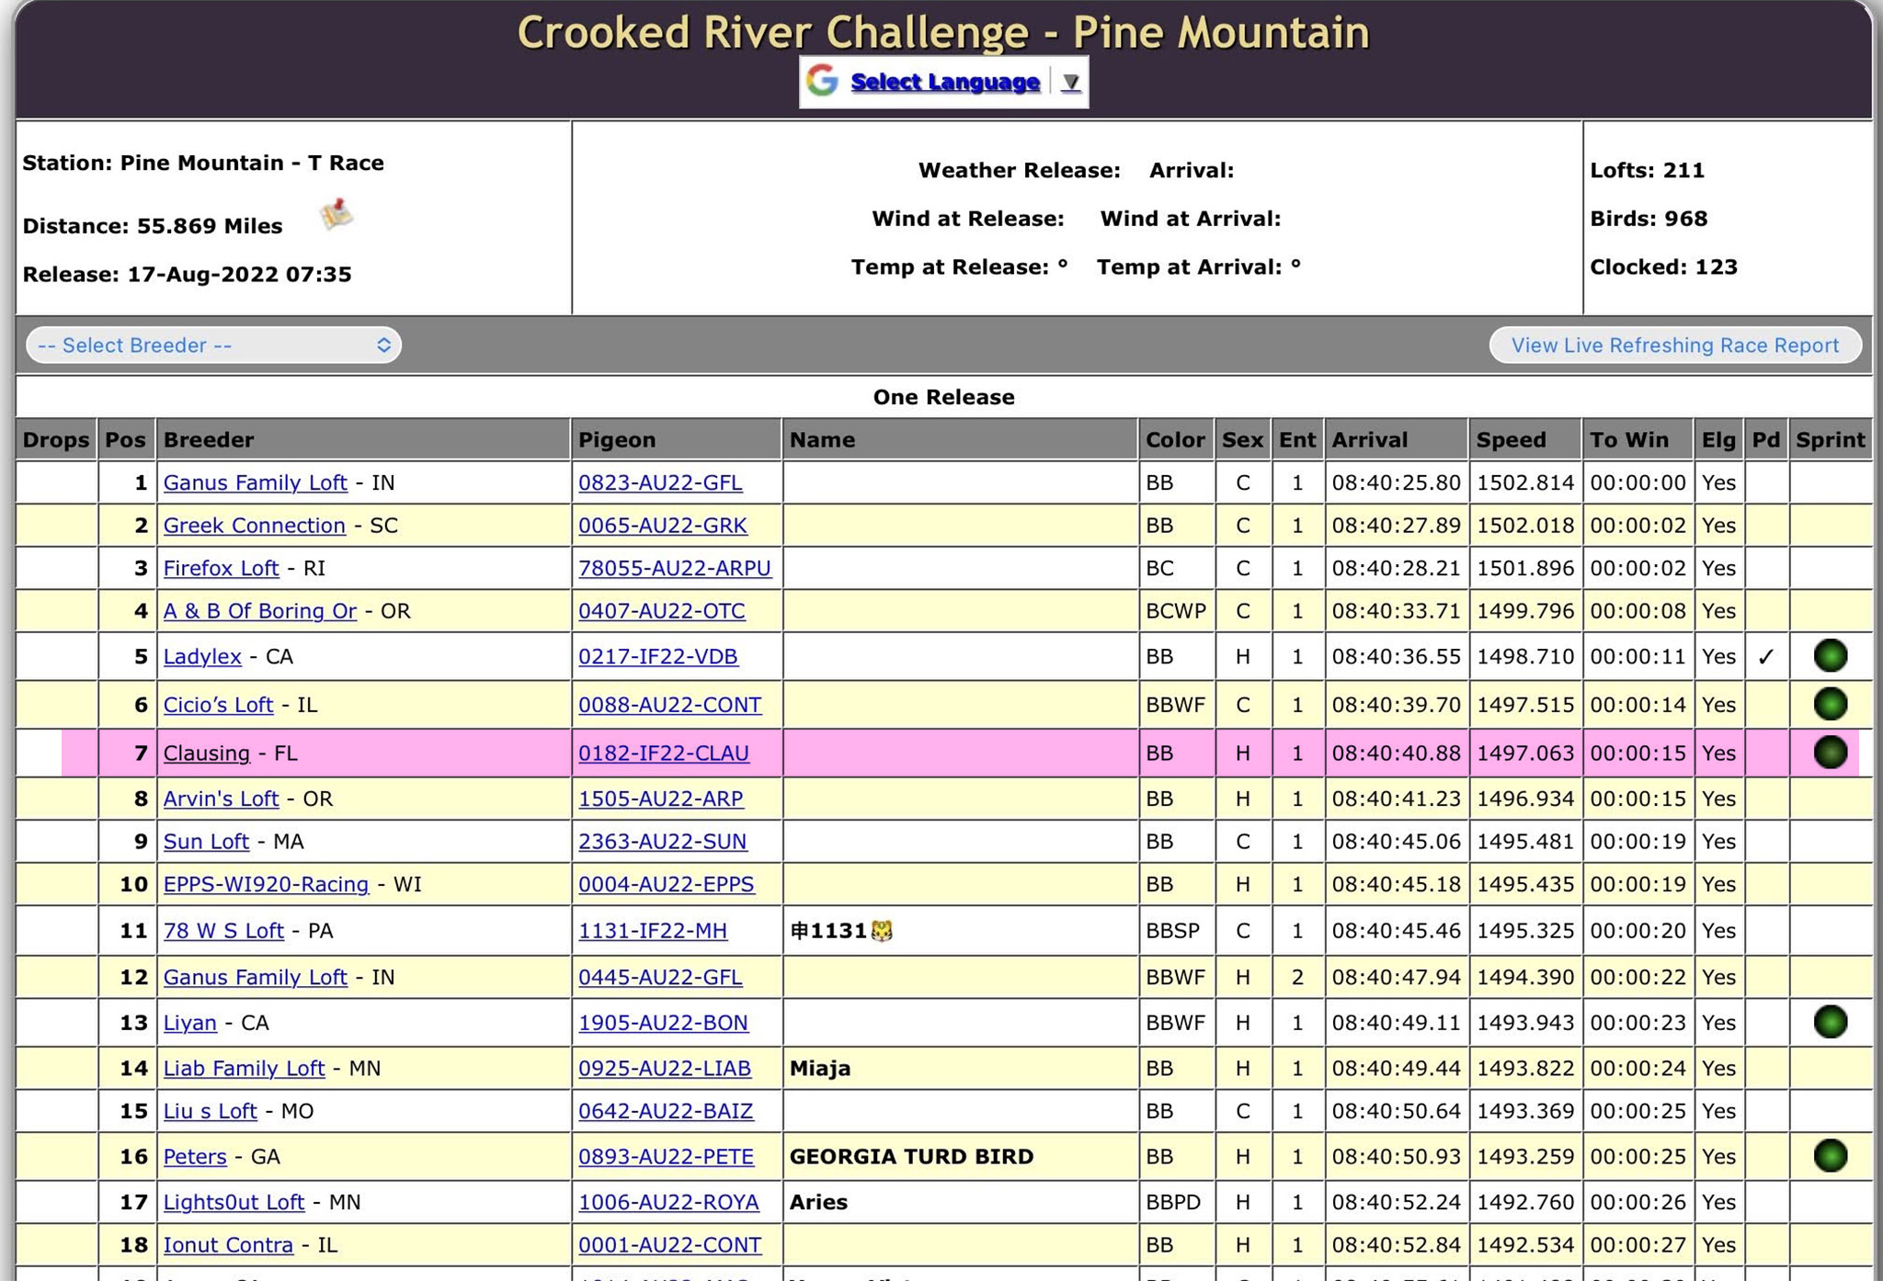Click the Crooked River Challenge page title
This screenshot has width=1883, height=1281.
[943, 32]
